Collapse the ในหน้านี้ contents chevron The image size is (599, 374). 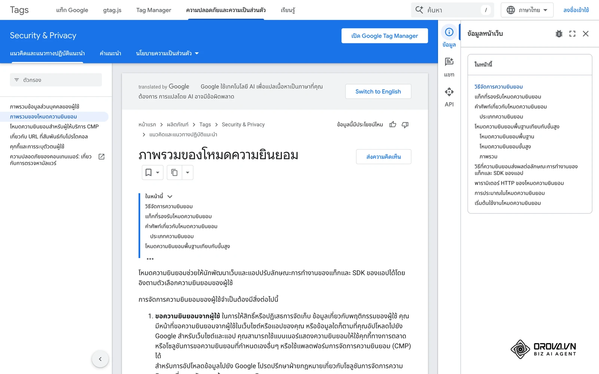[170, 196]
